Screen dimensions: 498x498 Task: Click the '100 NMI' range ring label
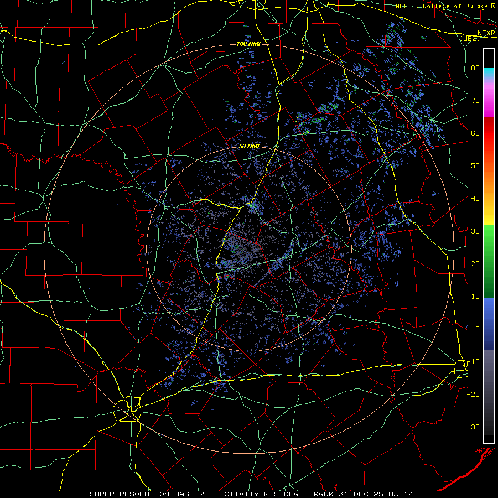coord(248,44)
